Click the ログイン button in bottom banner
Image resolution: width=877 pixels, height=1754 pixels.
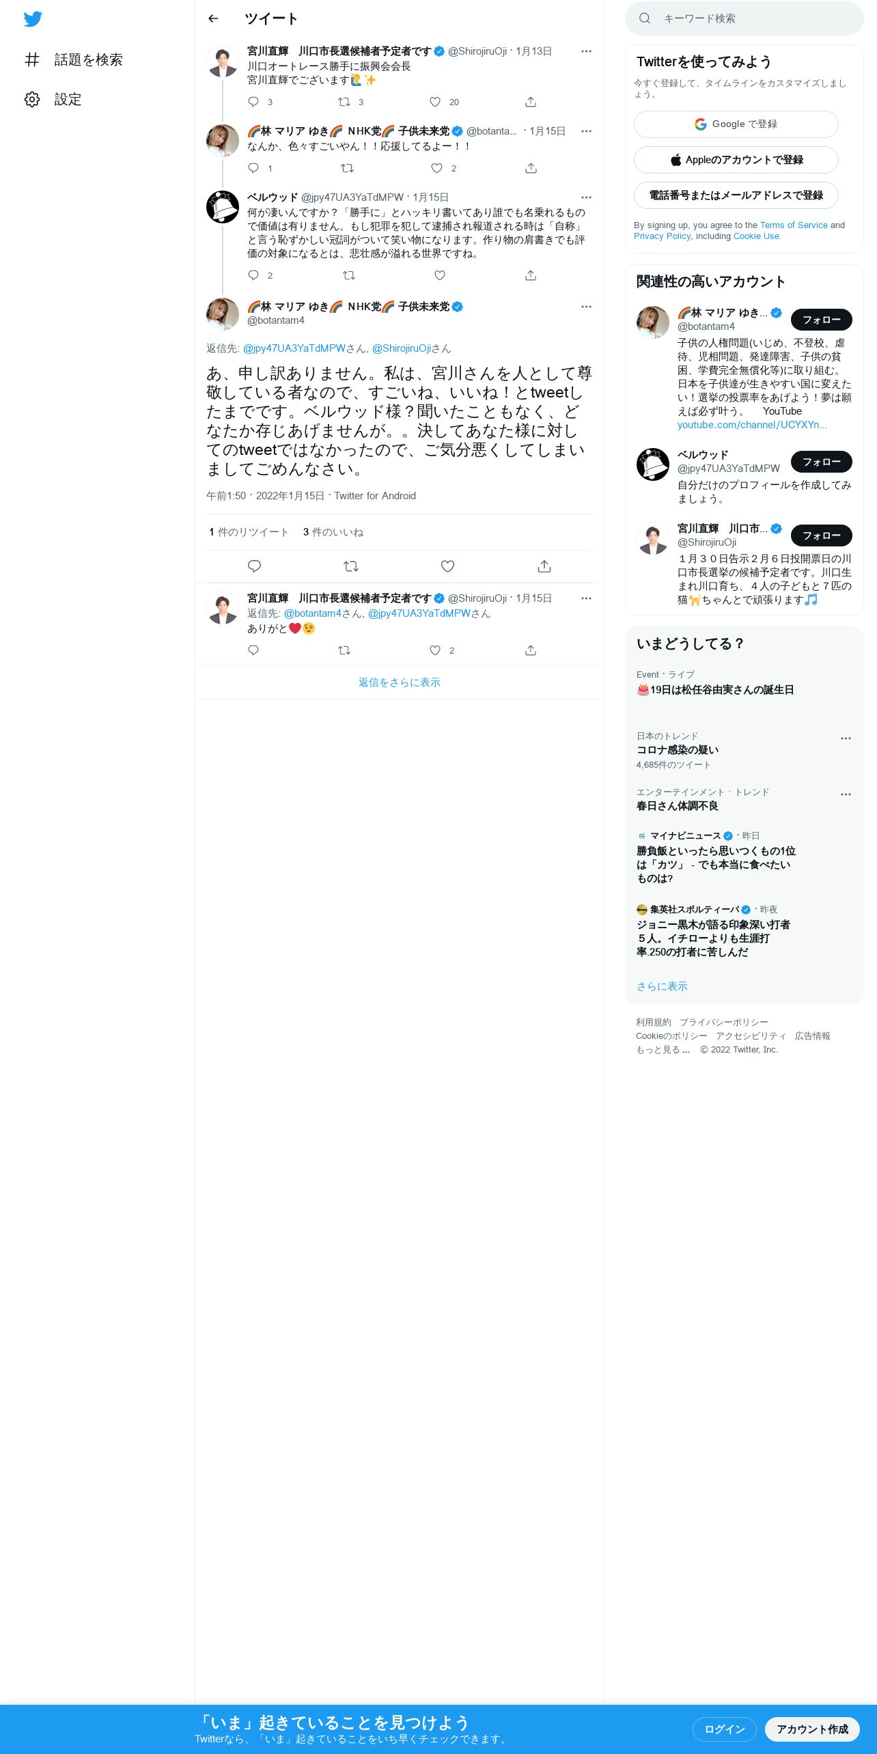(724, 1729)
